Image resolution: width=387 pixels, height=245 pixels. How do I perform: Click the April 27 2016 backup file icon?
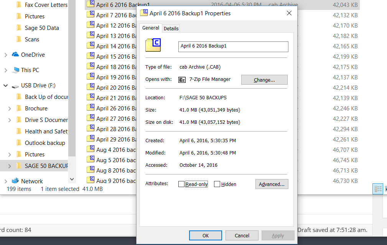click(91, 118)
